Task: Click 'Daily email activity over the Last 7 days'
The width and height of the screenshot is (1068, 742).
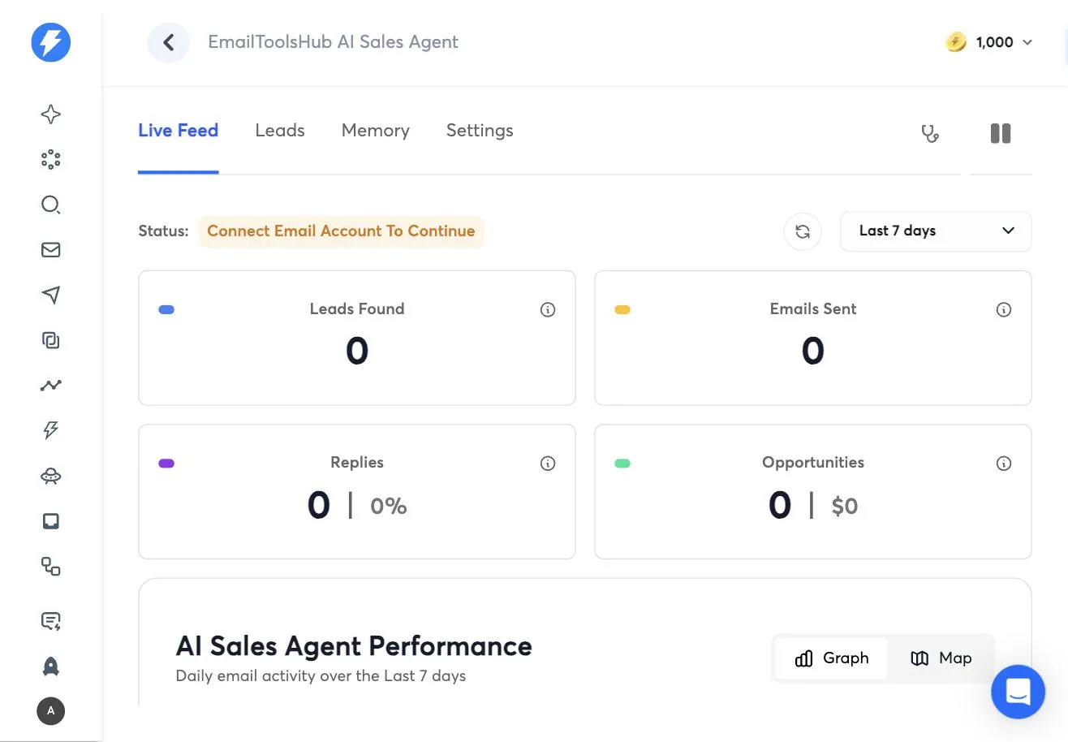Action: click(321, 675)
